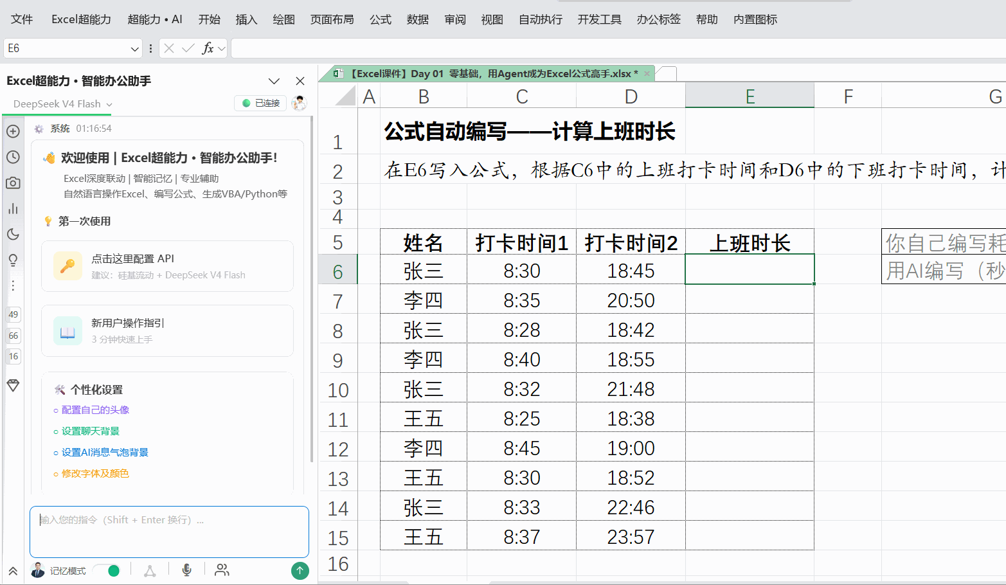Select column header C

[521, 96]
